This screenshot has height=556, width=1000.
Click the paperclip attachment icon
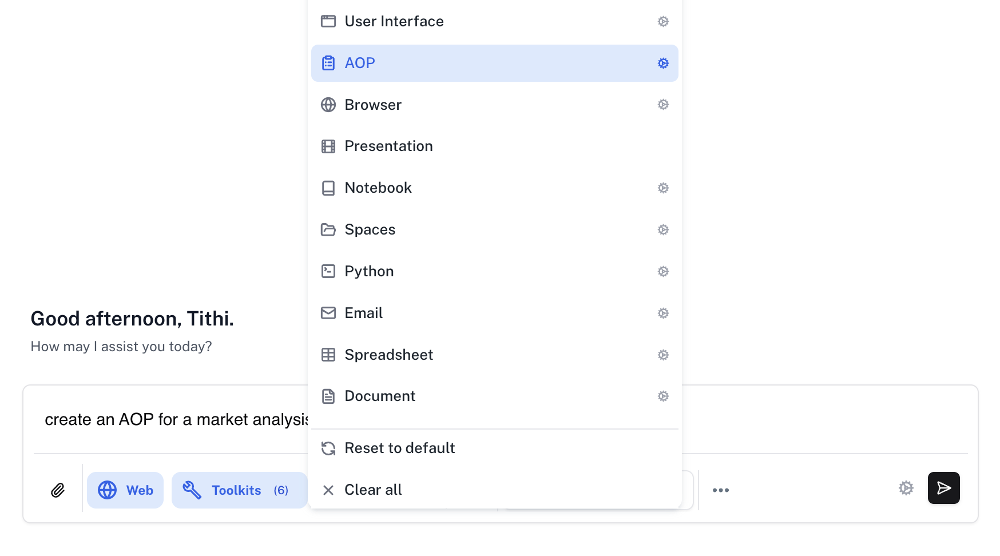tap(58, 490)
